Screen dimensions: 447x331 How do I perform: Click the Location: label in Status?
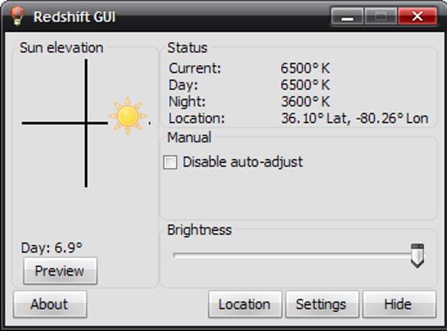coord(197,118)
